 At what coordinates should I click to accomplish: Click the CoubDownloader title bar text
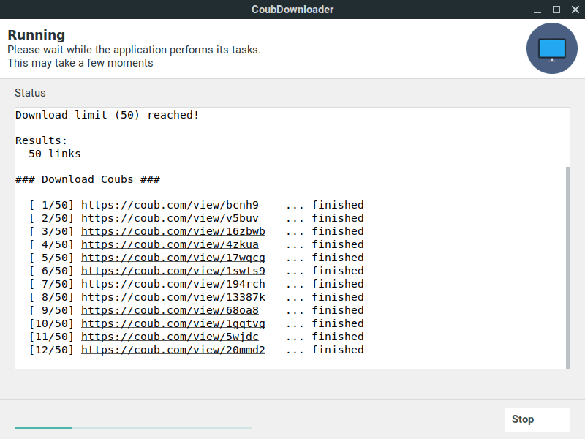click(292, 10)
